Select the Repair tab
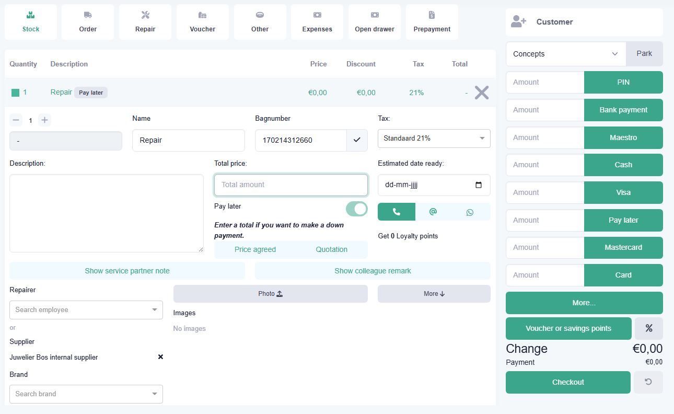This screenshot has width=674, height=414. click(x=145, y=22)
